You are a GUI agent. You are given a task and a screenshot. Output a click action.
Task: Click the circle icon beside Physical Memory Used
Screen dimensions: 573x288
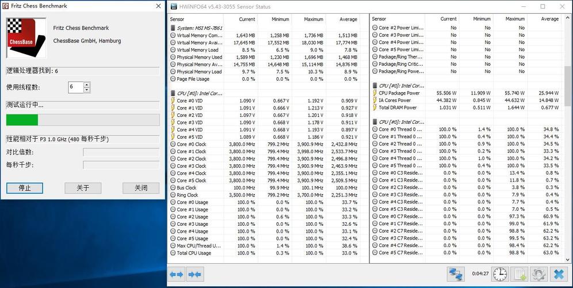173,57
